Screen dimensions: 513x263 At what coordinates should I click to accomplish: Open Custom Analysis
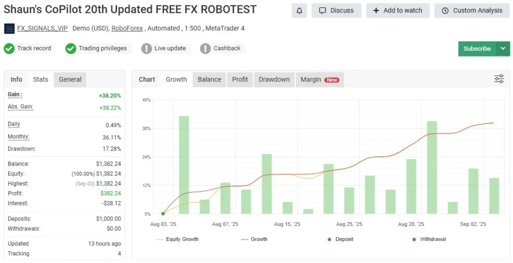pos(472,11)
